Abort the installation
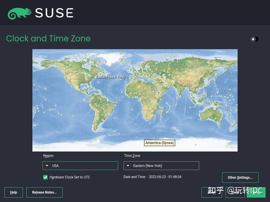The image size is (270, 202). click(x=212, y=193)
